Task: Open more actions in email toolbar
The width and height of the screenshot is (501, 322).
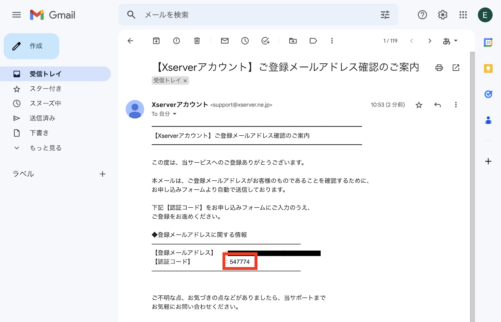Action: 332,41
